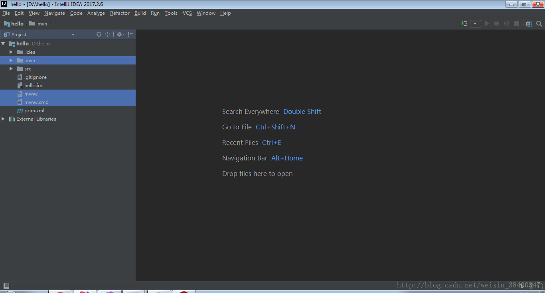Viewport: 545px width, 293px height.
Task: Click the Stop square icon
Action: (x=517, y=23)
